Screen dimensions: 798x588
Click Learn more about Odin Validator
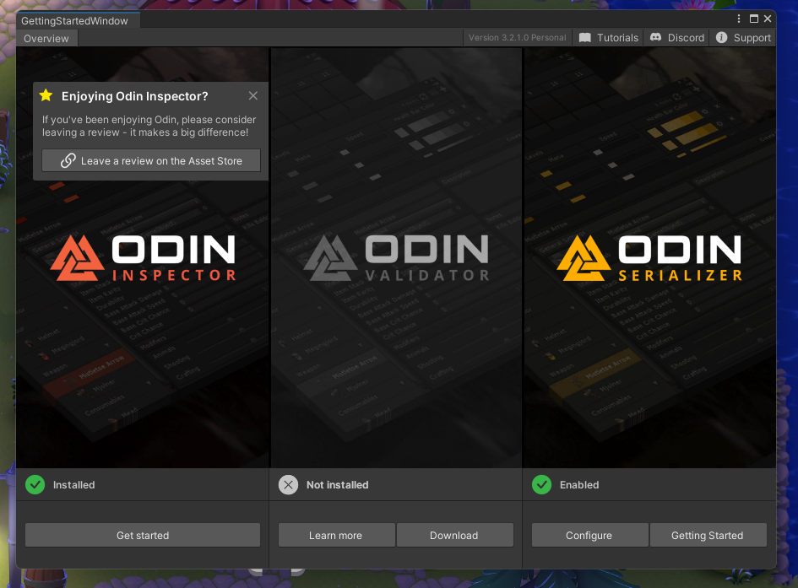click(x=336, y=536)
